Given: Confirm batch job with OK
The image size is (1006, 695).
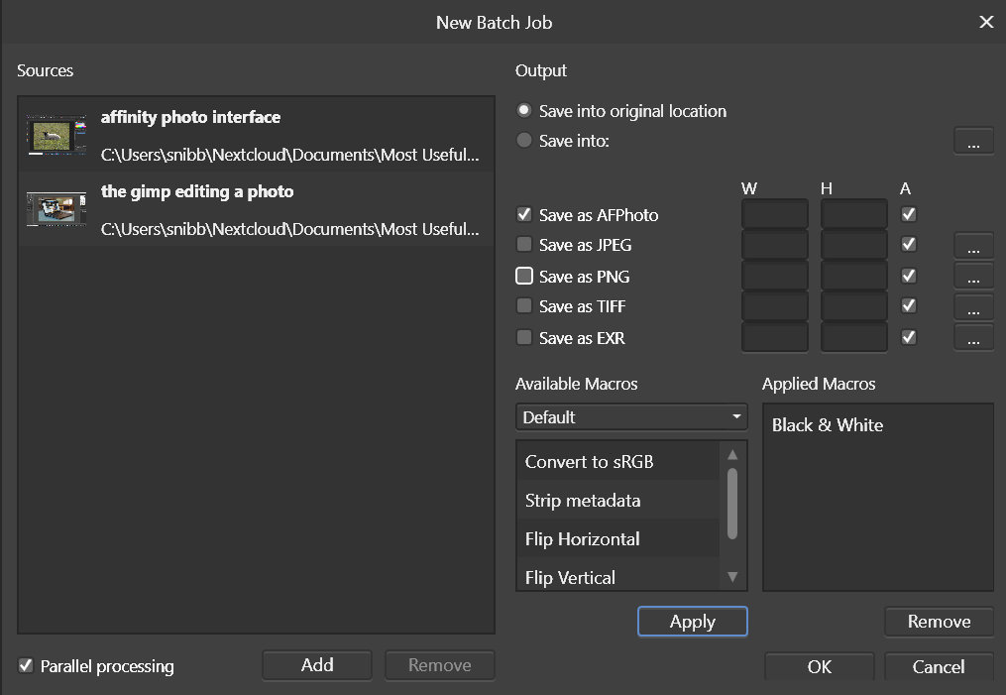Looking at the screenshot, I should pos(820,667).
